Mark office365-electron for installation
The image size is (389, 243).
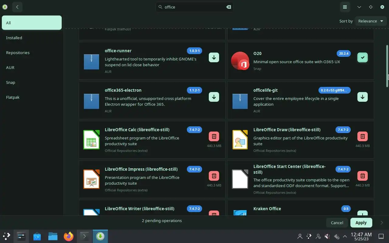tap(214, 97)
